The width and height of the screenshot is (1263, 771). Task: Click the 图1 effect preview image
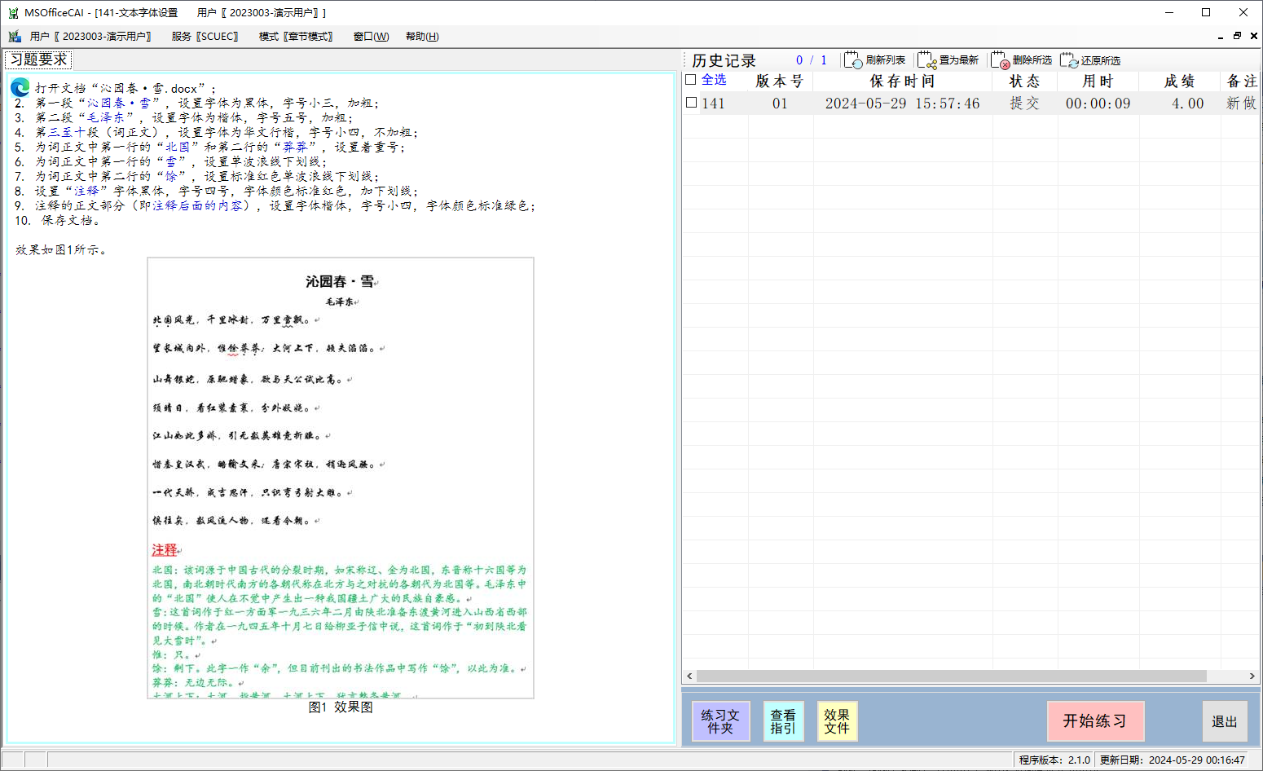[x=341, y=478]
